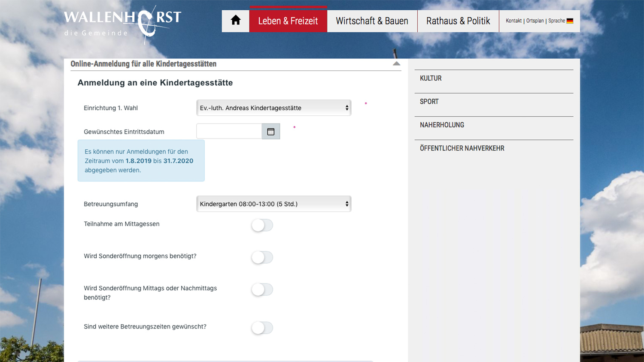Viewport: 644px width, 362px height.
Task: Click the Gewünschtes Eintrittsdatum label
Action: (x=124, y=132)
